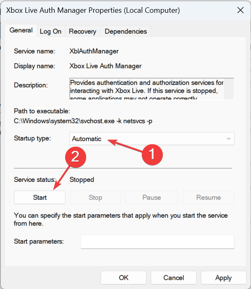This screenshot has height=289, width=251.
Task: Click the 'Startup type:' label
Action: tap(32, 138)
